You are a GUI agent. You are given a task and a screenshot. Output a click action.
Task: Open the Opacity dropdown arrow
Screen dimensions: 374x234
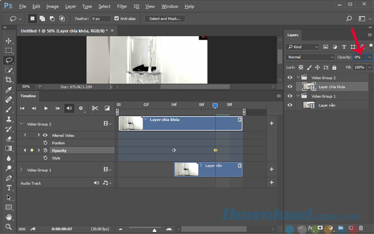point(369,57)
